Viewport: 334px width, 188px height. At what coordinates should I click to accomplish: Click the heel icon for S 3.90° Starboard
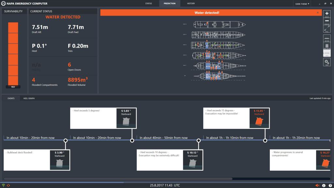[59, 163]
